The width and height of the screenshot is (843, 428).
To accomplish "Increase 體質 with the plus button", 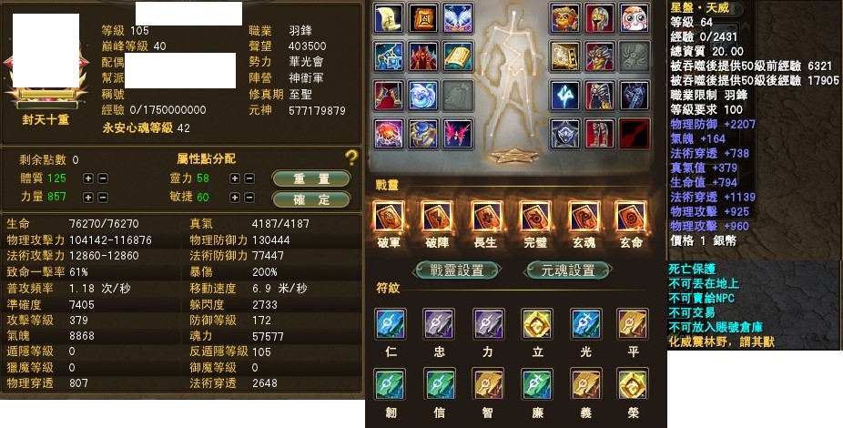I will click(88, 178).
